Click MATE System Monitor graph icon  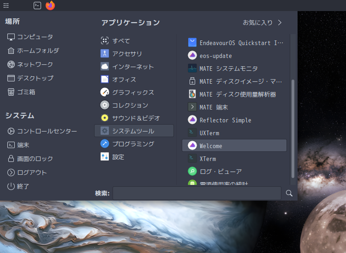click(x=192, y=69)
